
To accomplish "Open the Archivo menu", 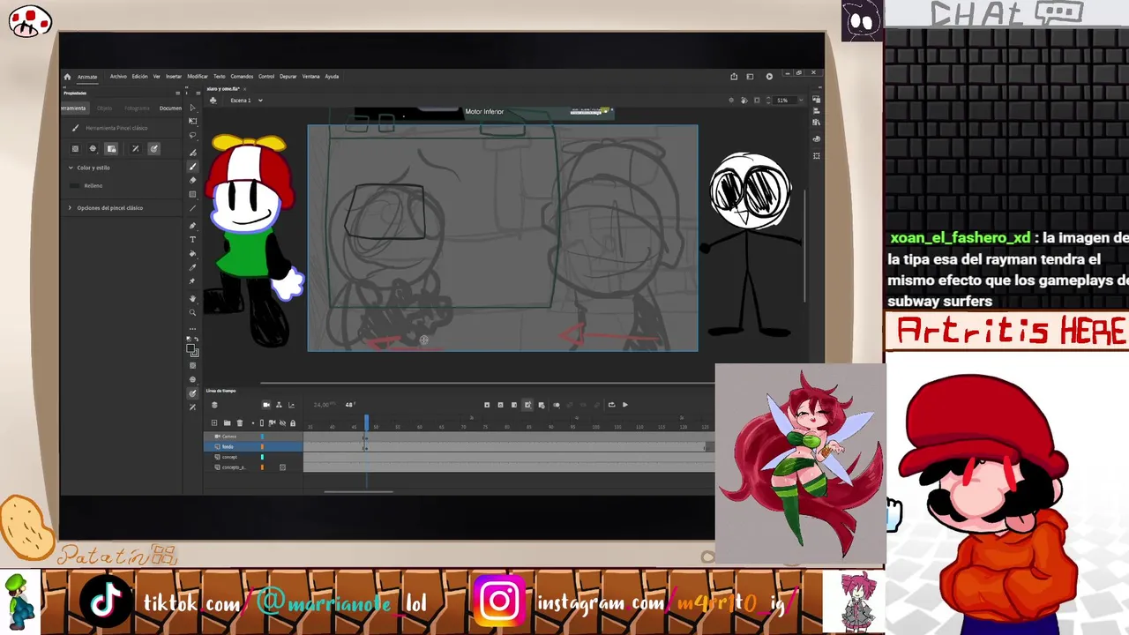I will point(118,77).
